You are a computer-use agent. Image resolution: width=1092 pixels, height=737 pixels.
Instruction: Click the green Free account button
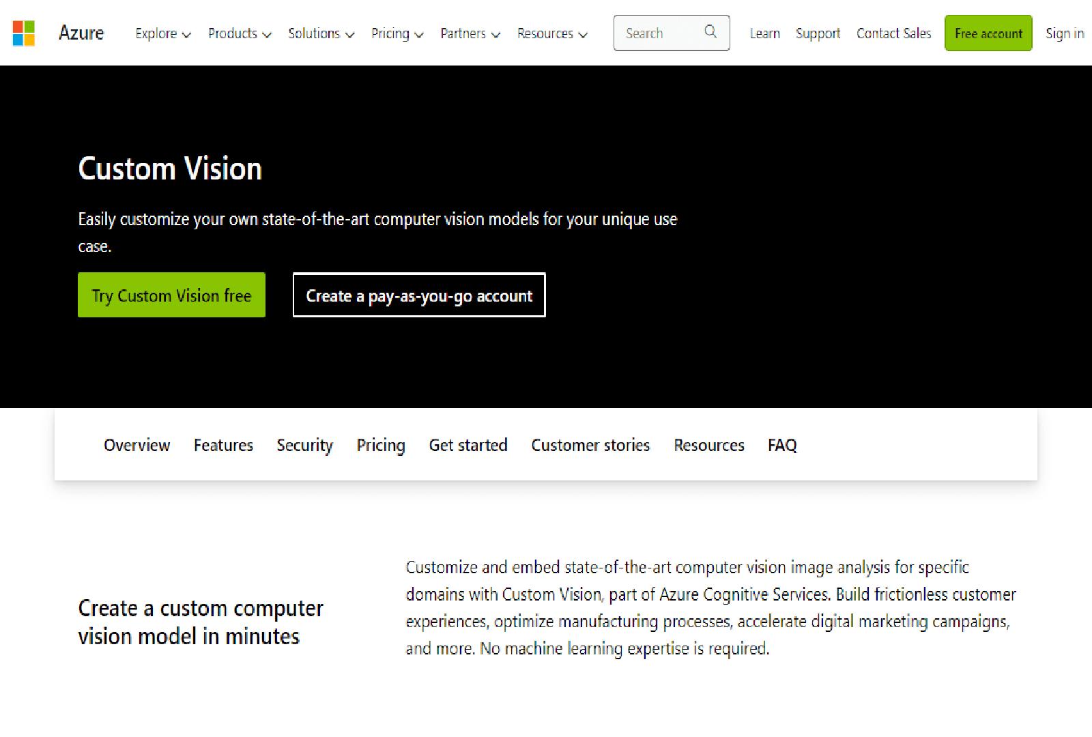point(988,33)
